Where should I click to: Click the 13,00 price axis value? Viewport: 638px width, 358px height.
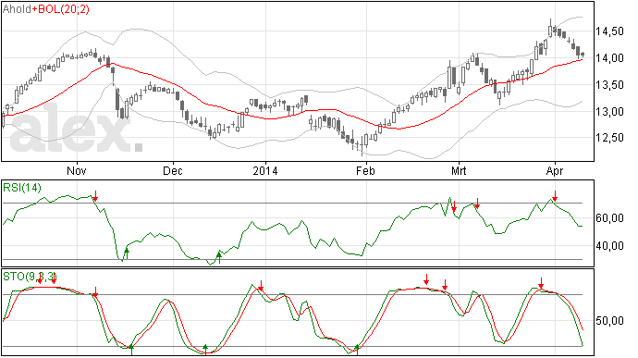[609, 111]
